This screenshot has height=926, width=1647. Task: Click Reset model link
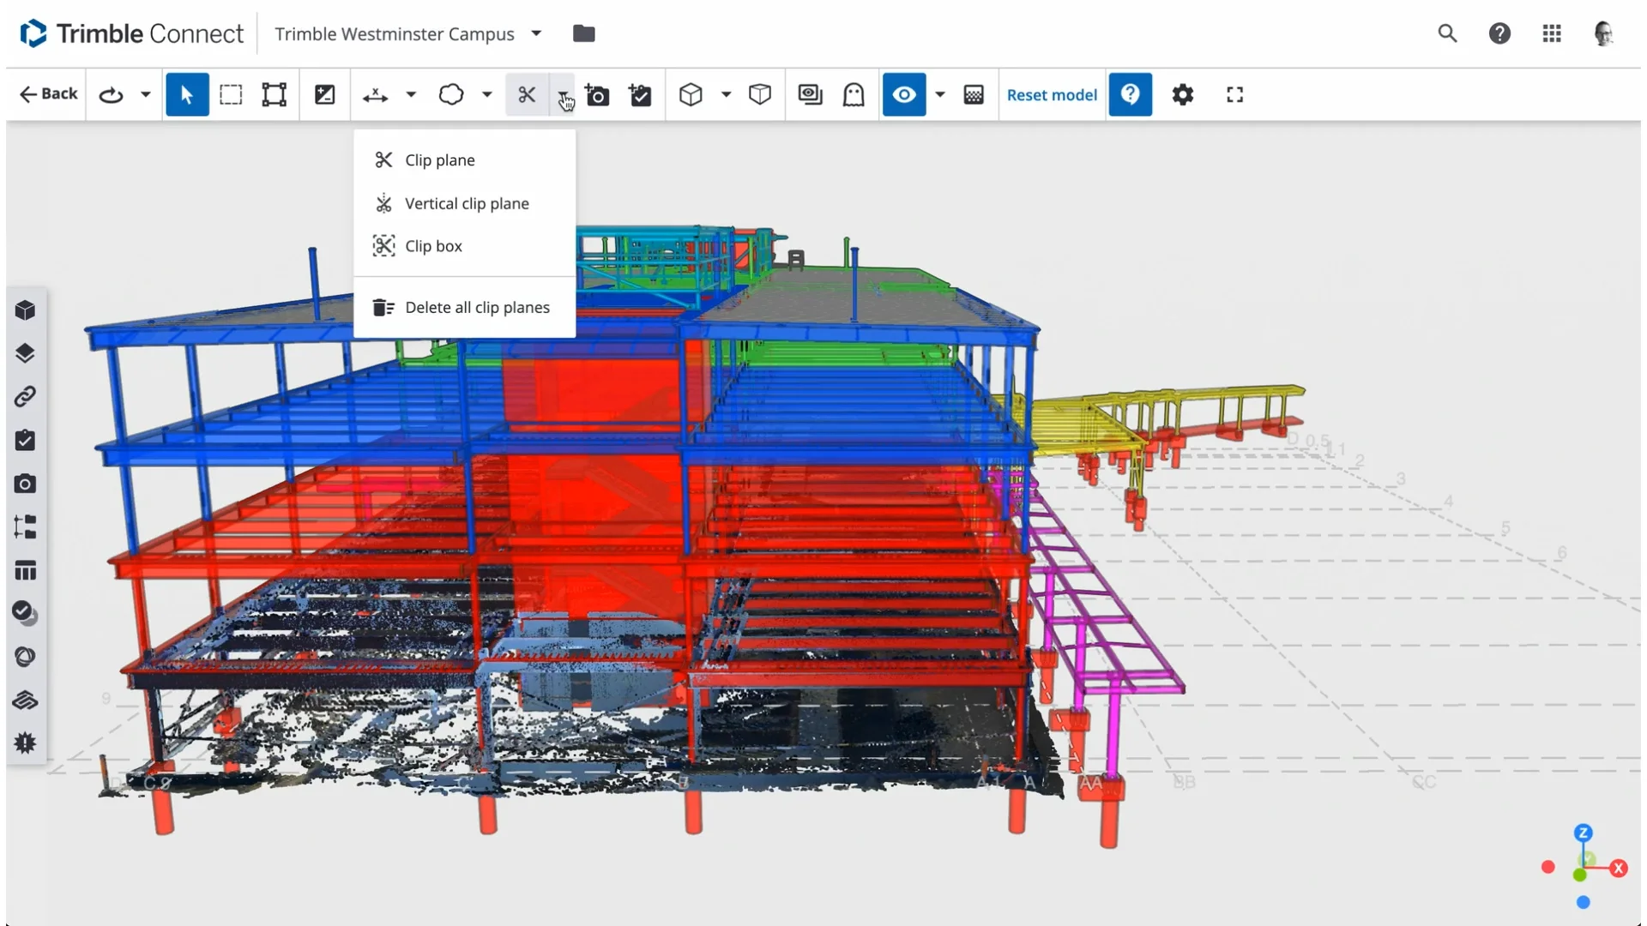pos(1052,94)
